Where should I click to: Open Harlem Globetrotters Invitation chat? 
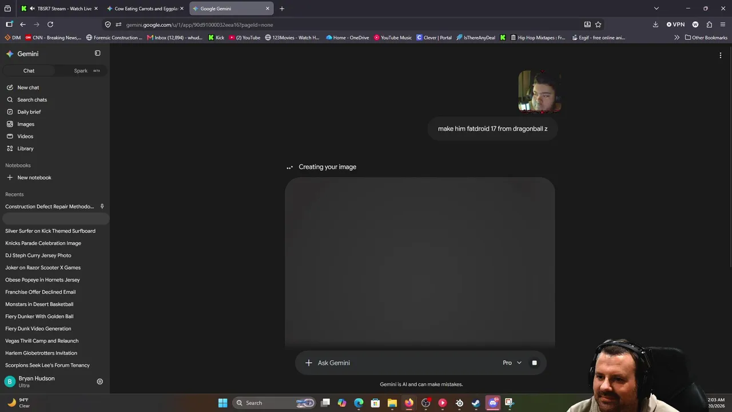click(41, 353)
